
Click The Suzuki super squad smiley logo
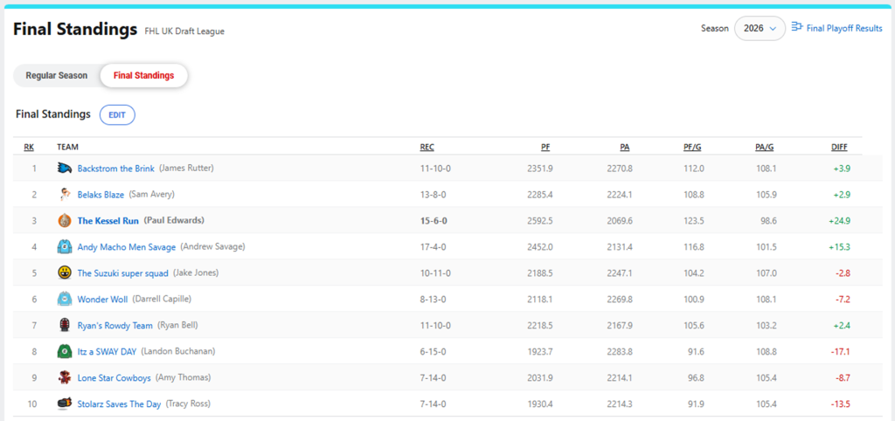click(65, 273)
